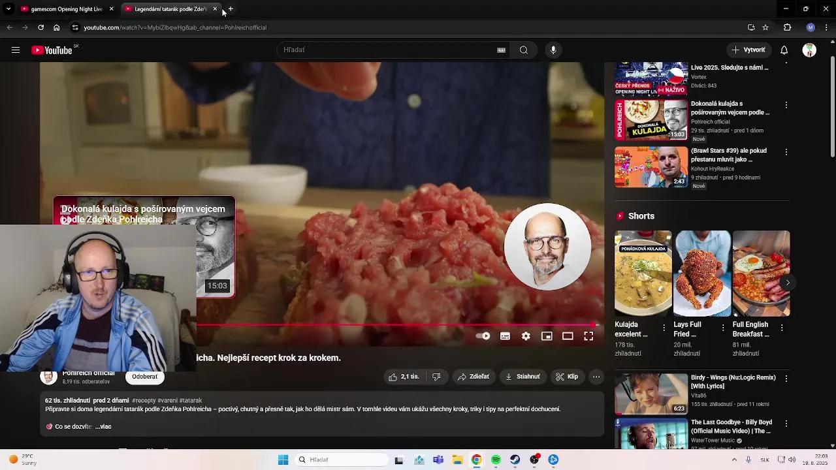Select the Legendární tatarák browser tab
Screen dimensions: 836x470
171,9
